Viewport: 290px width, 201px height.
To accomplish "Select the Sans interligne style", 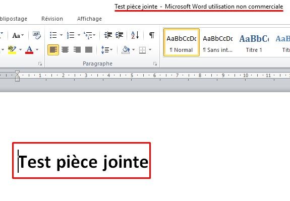I will tap(218, 42).
